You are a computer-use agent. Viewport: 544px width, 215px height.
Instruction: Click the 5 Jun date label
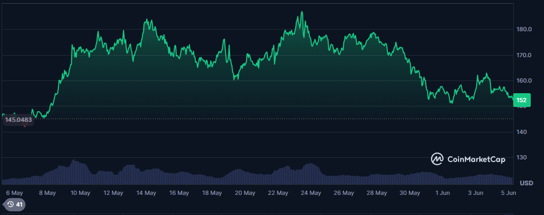tap(508, 193)
